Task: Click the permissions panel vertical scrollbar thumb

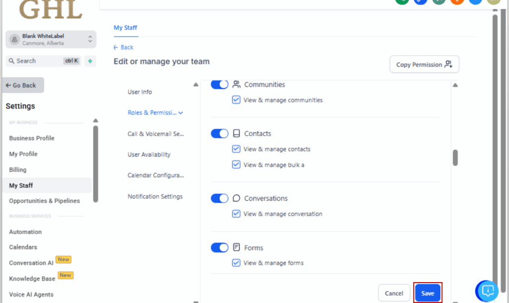Action: click(x=455, y=157)
